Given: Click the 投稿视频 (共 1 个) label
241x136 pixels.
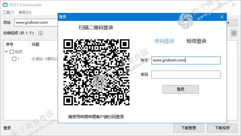Looking at the screenshot, I should (18, 33).
